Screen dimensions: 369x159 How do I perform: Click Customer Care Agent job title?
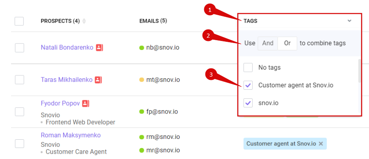point(76,152)
